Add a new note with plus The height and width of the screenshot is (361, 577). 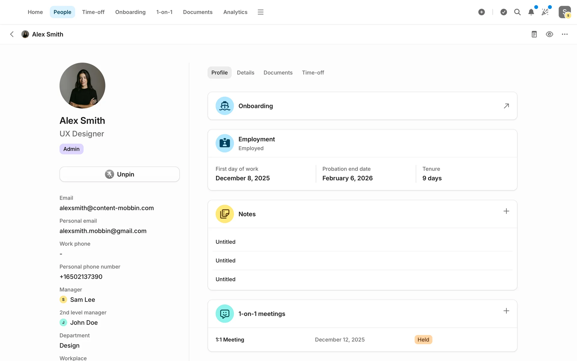(x=506, y=211)
